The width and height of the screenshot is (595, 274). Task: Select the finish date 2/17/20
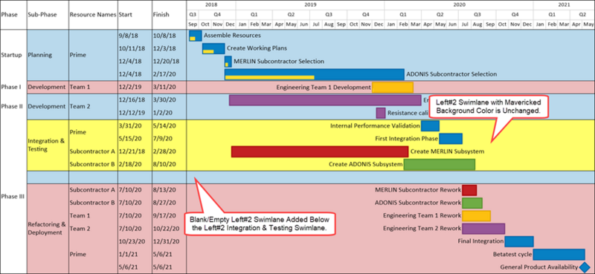coord(164,74)
